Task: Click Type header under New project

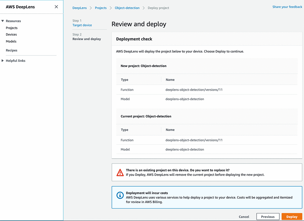Action: coord(124,80)
